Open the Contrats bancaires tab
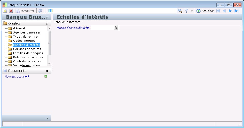The width and height of the screenshot is (244, 128). (27, 61)
